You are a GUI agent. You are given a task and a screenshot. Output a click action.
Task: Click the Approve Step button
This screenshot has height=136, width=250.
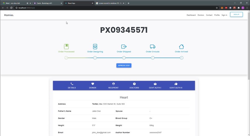pos(124,66)
